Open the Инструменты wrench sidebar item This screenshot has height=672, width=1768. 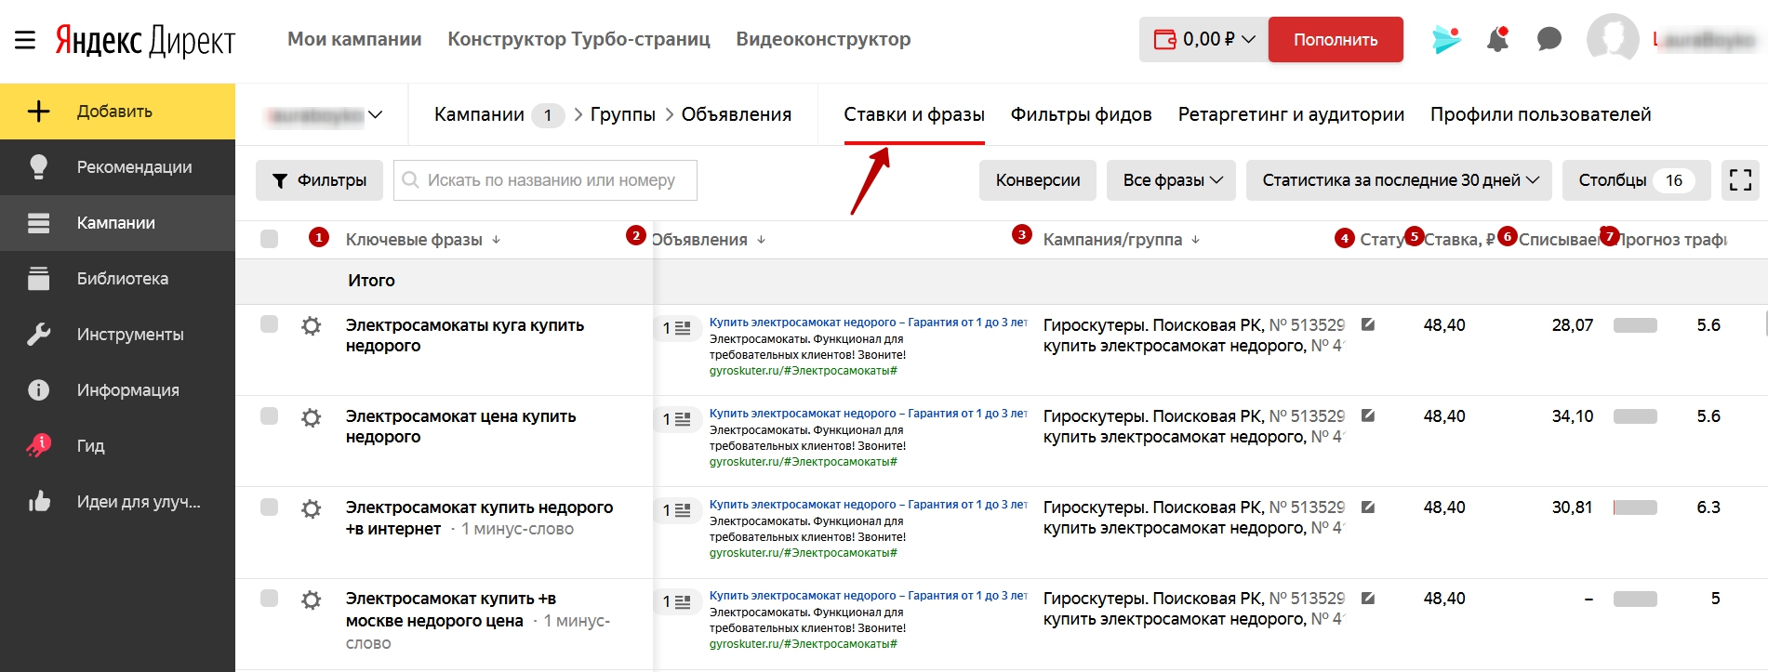pos(117,335)
